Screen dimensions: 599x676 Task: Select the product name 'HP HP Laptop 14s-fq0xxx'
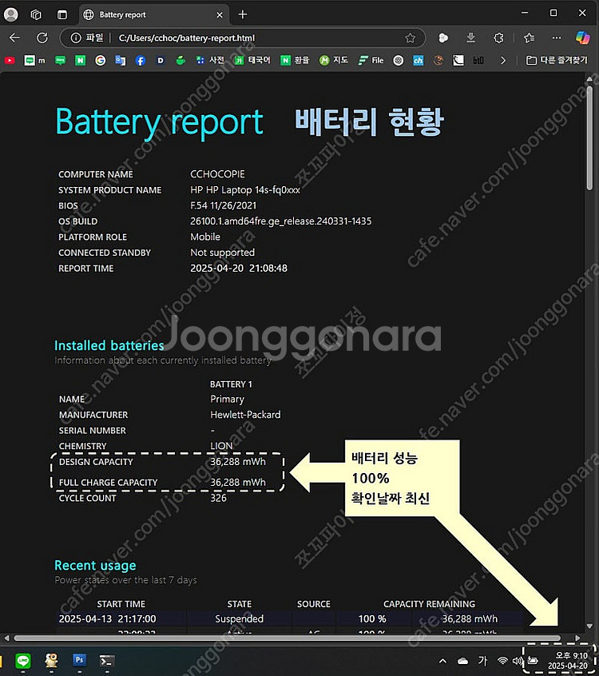(245, 190)
